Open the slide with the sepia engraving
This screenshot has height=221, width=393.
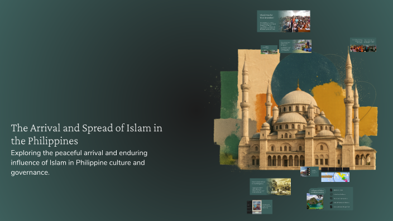point(270,186)
